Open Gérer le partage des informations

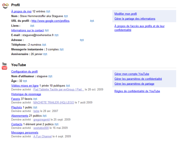(135, 19)
